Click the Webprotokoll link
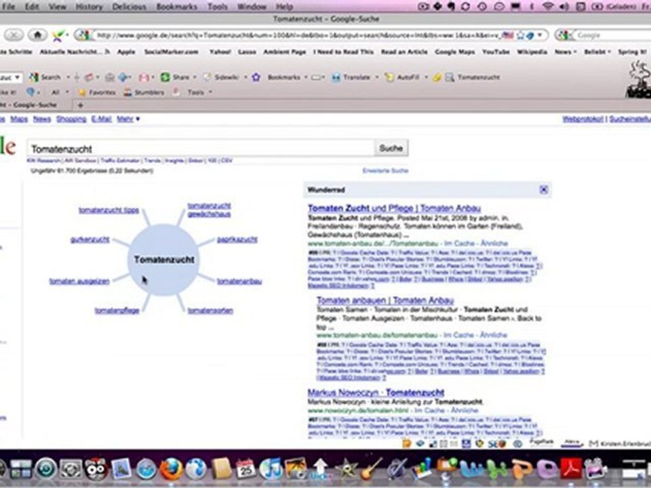Image resolution: width=651 pixels, height=488 pixels. 583,119
